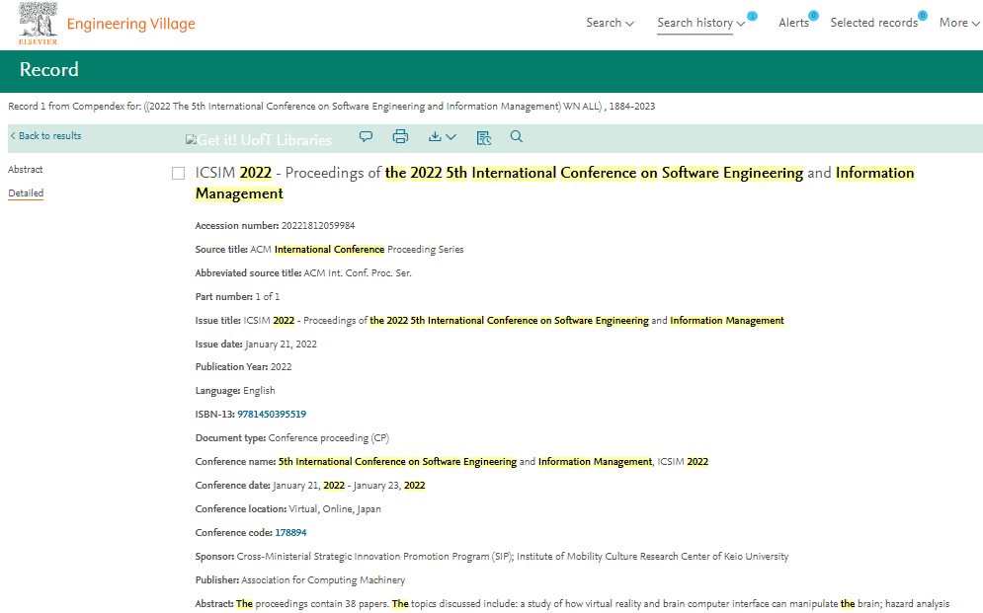Click the Alerts count badge
Image resolution: width=983 pixels, height=613 pixels.
[x=813, y=16]
